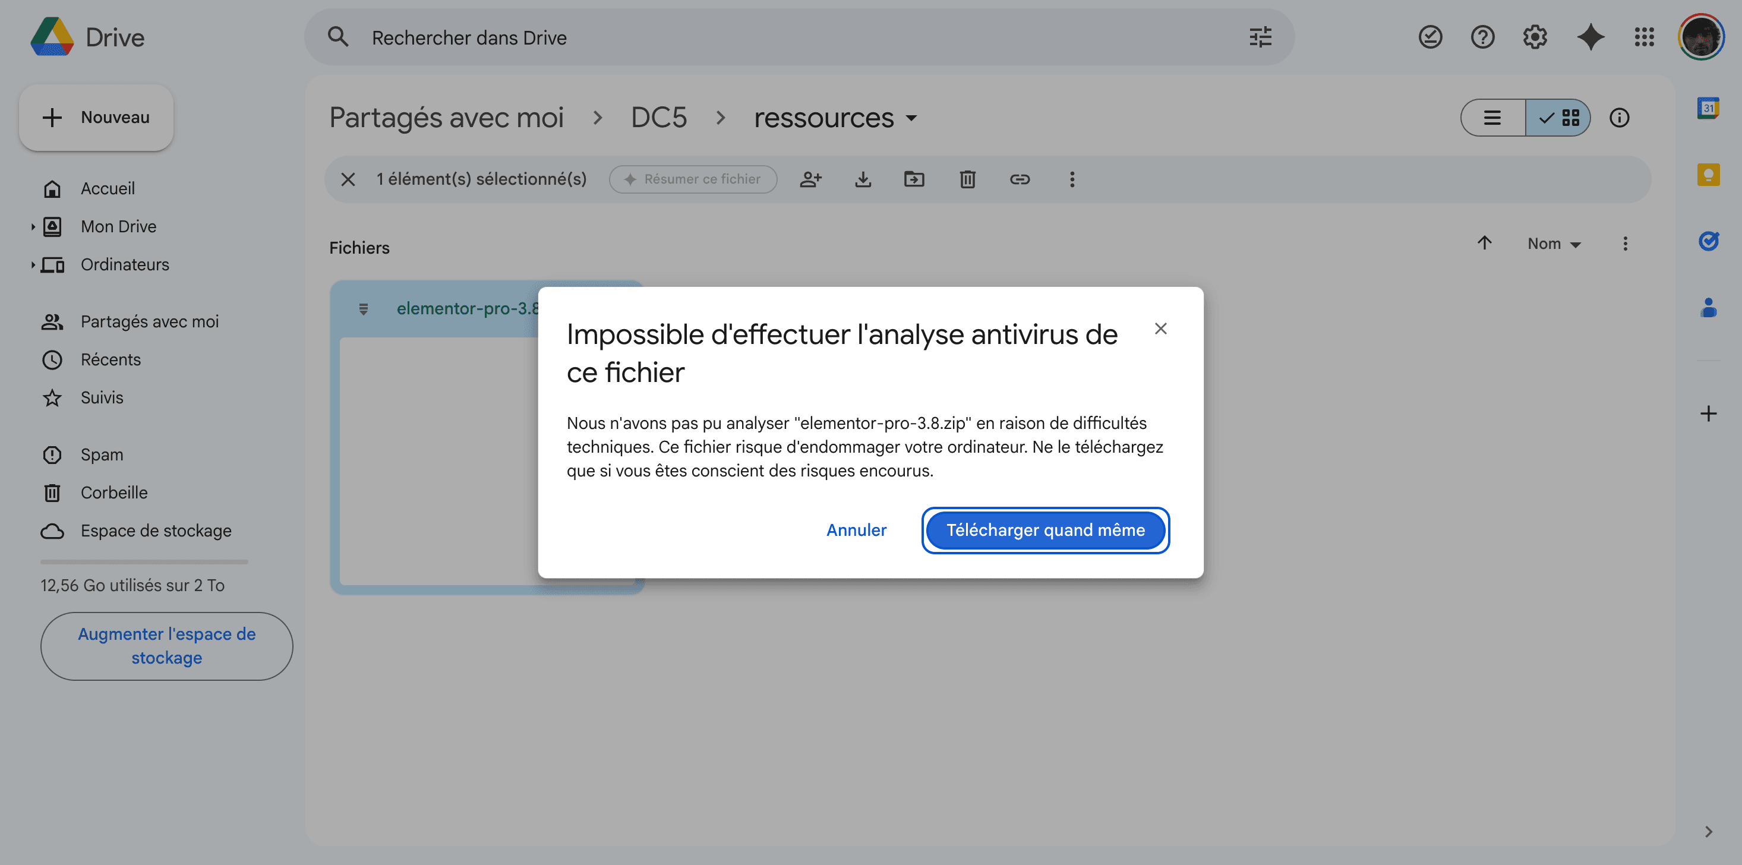1742x865 pixels.
Task: Open Espace de stockage page
Action: pyautogui.click(x=156, y=530)
